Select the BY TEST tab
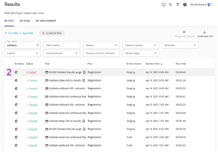This screenshot has height=152, width=218. click(9, 21)
